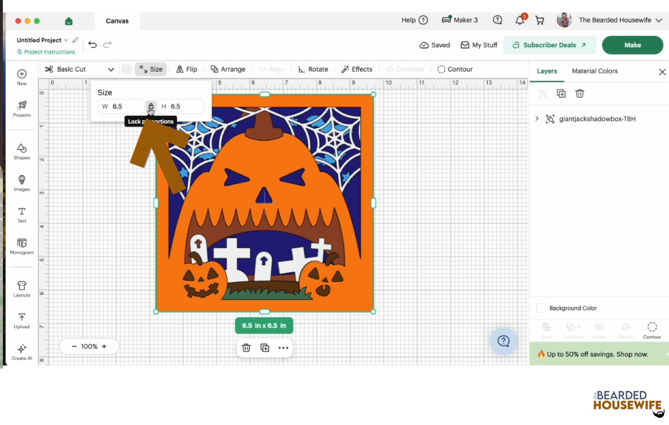Open more options on canvas toolbar
Viewport: 669px width, 425px height.
pyautogui.click(x=283, y=348)
